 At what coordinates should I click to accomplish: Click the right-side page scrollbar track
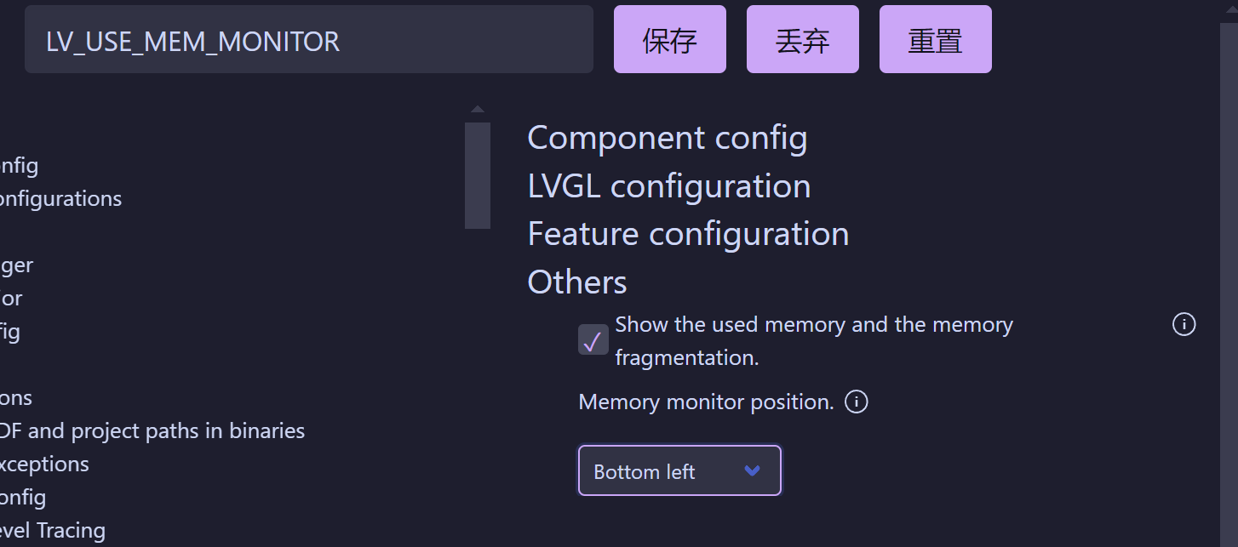(1228, 281)
